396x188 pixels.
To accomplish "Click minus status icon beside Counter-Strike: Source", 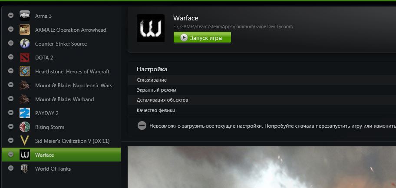I will click(x=10, y=43).
